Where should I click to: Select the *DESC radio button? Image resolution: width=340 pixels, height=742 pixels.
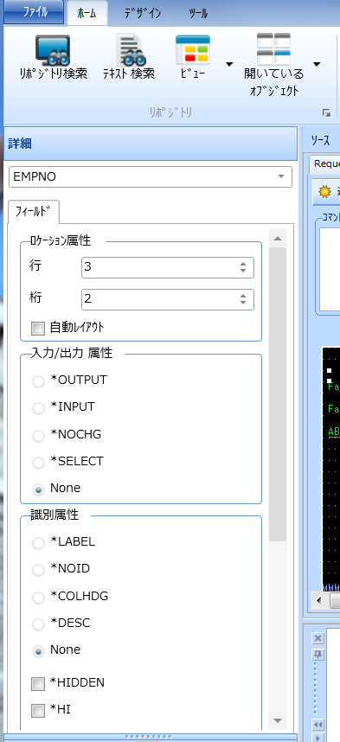pos(38,624)
